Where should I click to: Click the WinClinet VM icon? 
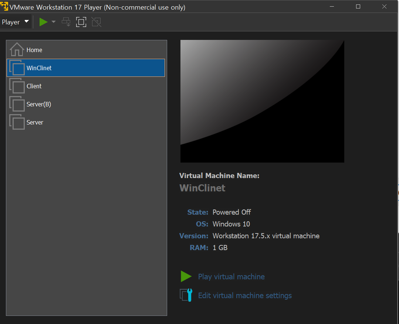17,68
